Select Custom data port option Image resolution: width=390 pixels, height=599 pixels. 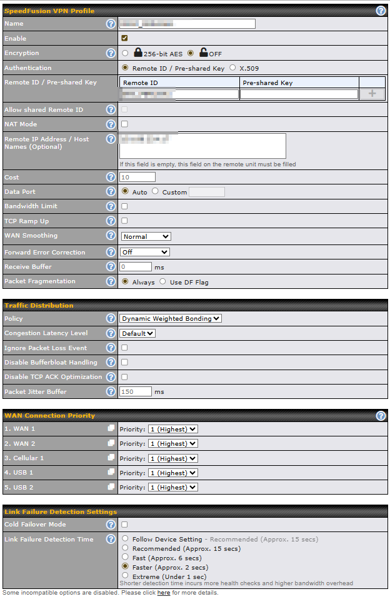coord(155,191)
